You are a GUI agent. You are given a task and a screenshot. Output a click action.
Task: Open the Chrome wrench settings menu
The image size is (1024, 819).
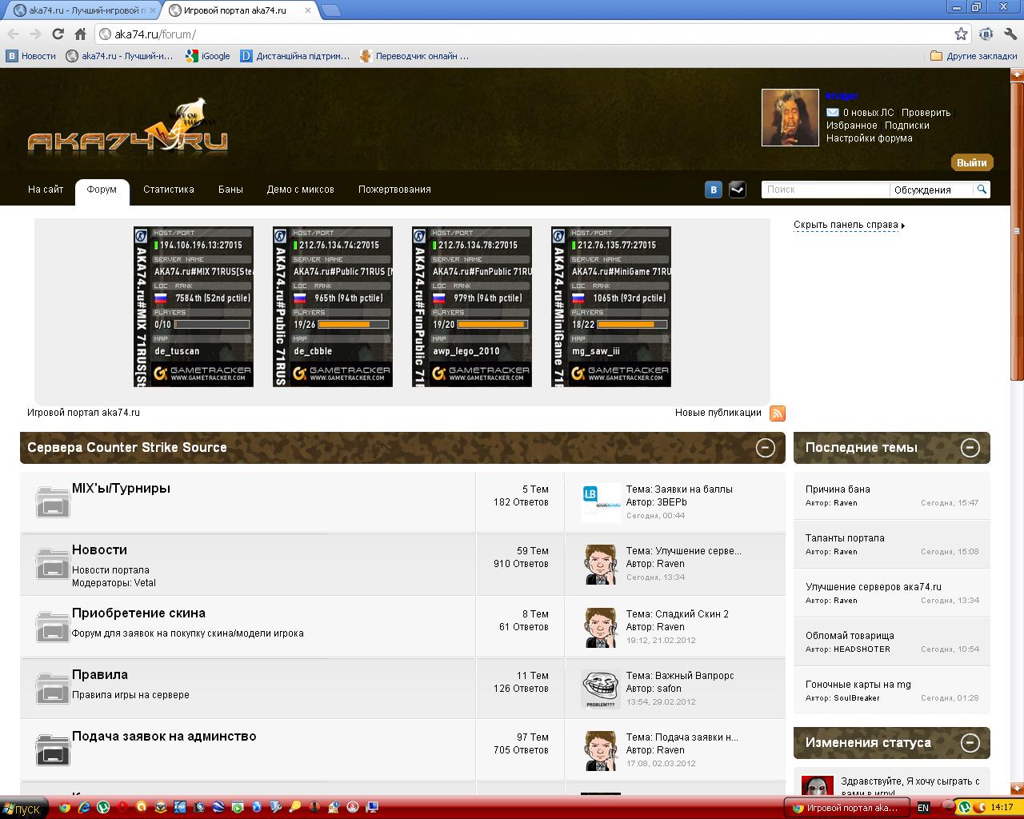tap(1011, 34)
